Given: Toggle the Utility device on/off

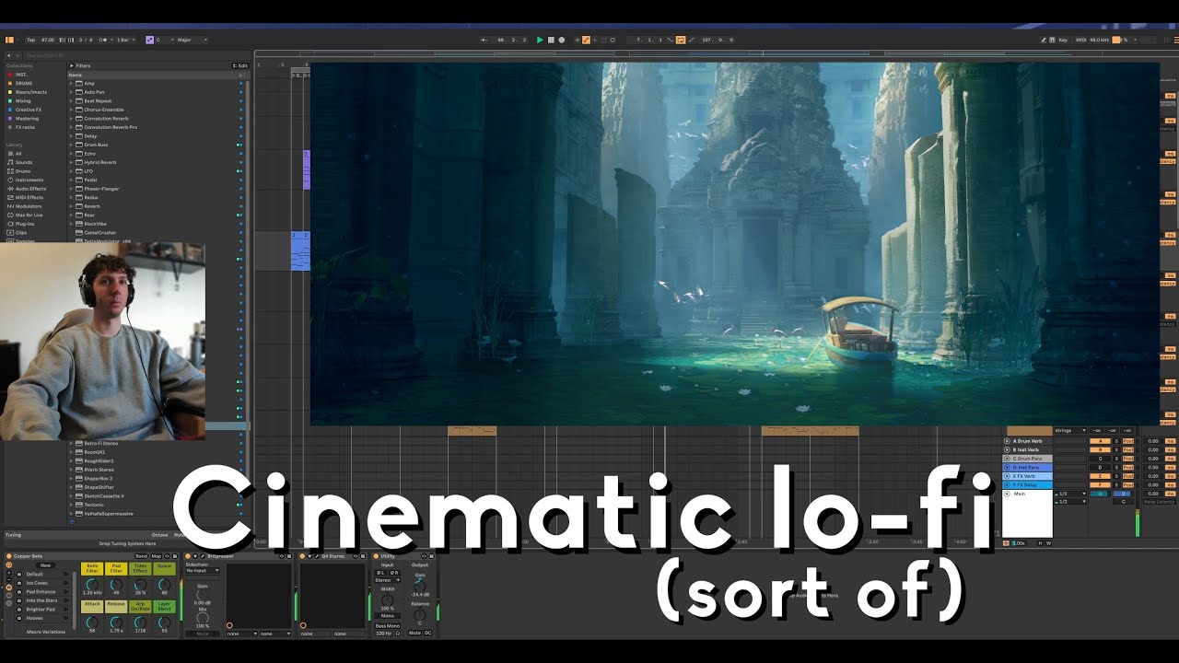Looking at the screenshot, I should [376, 556].
